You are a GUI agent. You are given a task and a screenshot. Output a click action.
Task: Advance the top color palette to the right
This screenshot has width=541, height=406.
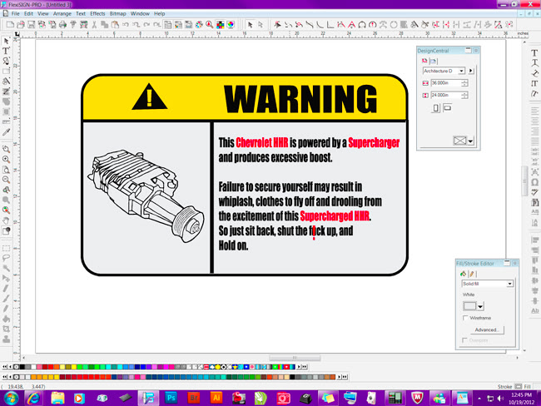pyautogui.click(x=299, y=367)
